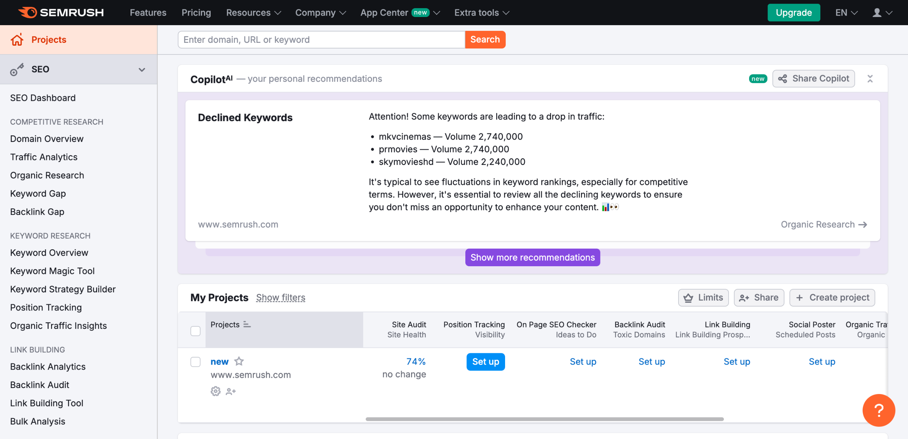Collapse the SEO sidebar section
The image size is (908, 439).
[x=142, y=69]
